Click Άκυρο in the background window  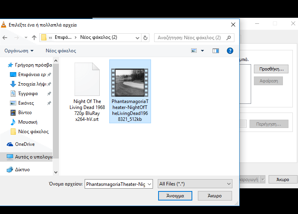click(283, 180)
